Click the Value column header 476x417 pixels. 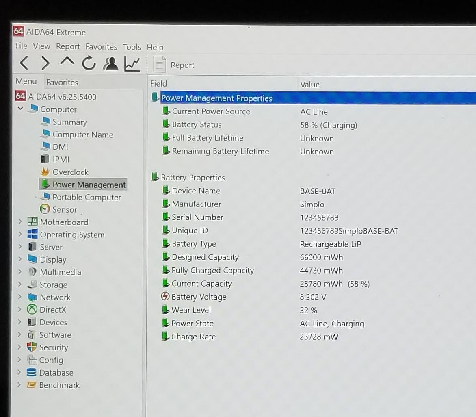[309, 85]
